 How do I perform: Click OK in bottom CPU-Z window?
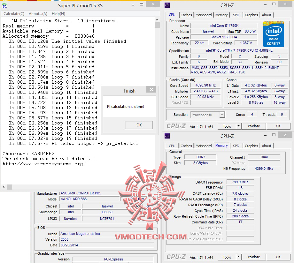tap(278, 257)
